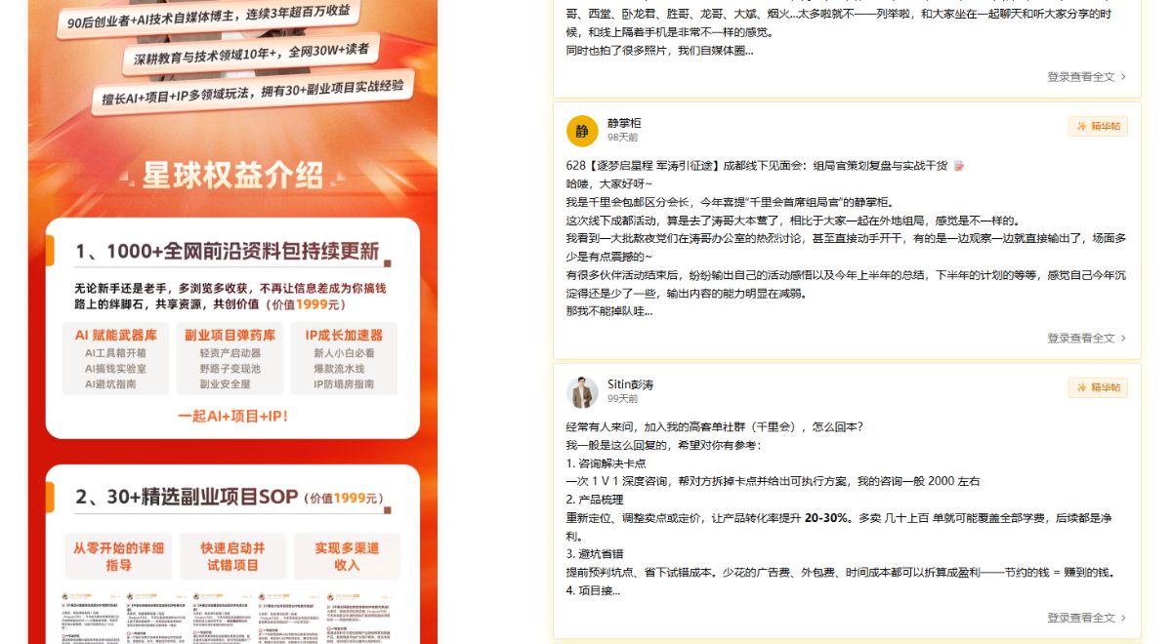Click the memo emoji after the 628 post title

pos(959,166)
